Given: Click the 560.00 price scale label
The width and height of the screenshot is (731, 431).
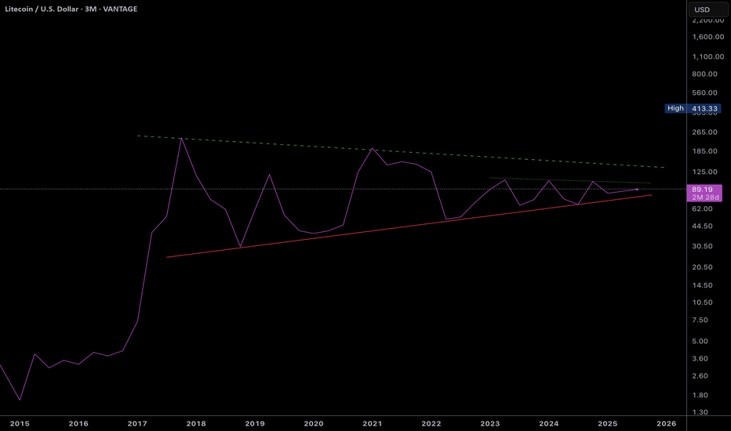Looking at the screenshot, I should (704, 92).
